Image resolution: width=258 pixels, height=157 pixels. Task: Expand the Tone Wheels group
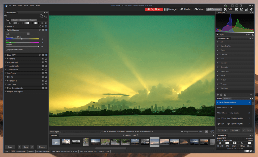click(x=6, y=66)
